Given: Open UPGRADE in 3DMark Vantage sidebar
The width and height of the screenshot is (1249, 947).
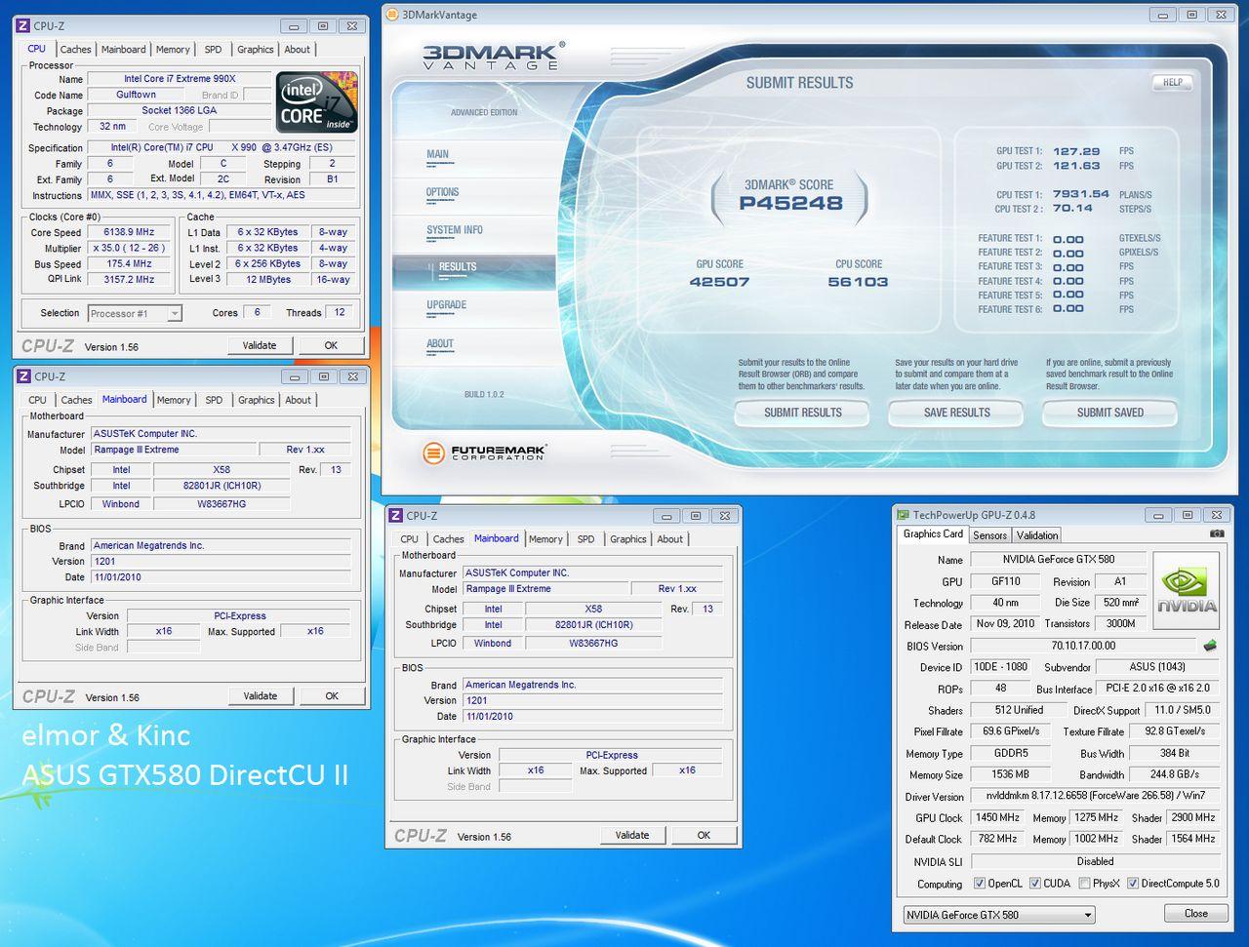Looking at the screenshot, I should click(446, 305).
